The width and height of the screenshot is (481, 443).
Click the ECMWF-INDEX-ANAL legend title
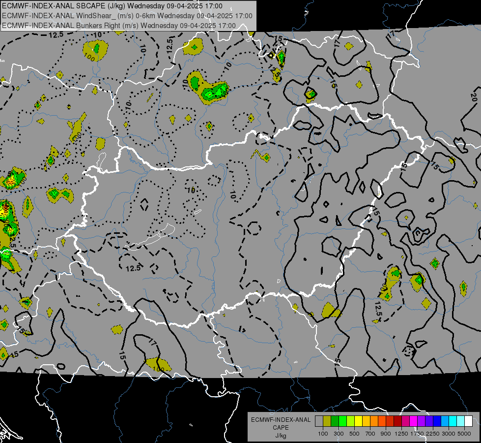pos(281,420)
